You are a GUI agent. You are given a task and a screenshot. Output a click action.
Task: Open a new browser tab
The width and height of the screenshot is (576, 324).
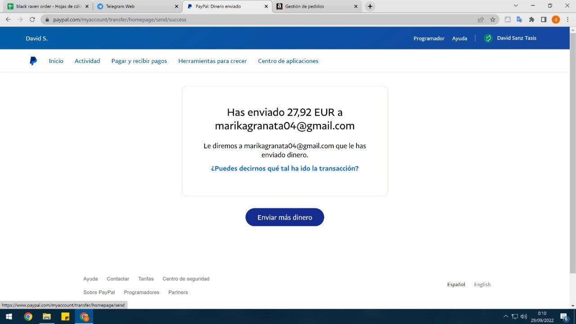coord(370,6)
